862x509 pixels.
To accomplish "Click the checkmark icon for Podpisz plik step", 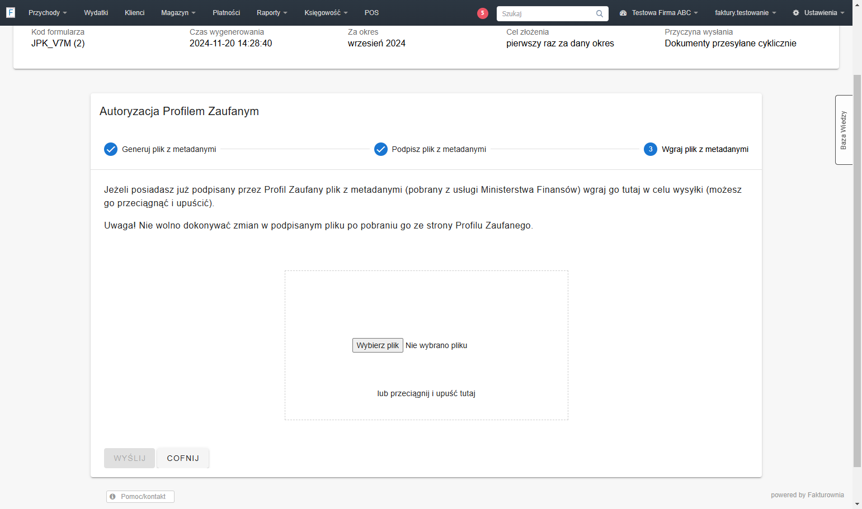I will click(381, 149).
